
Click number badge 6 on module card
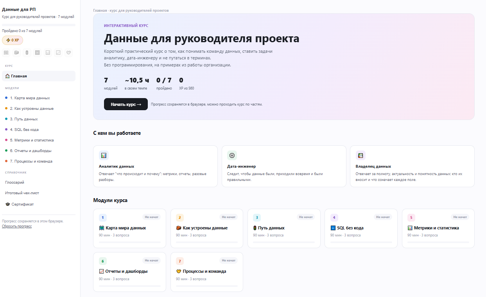(x=103, y=261)
